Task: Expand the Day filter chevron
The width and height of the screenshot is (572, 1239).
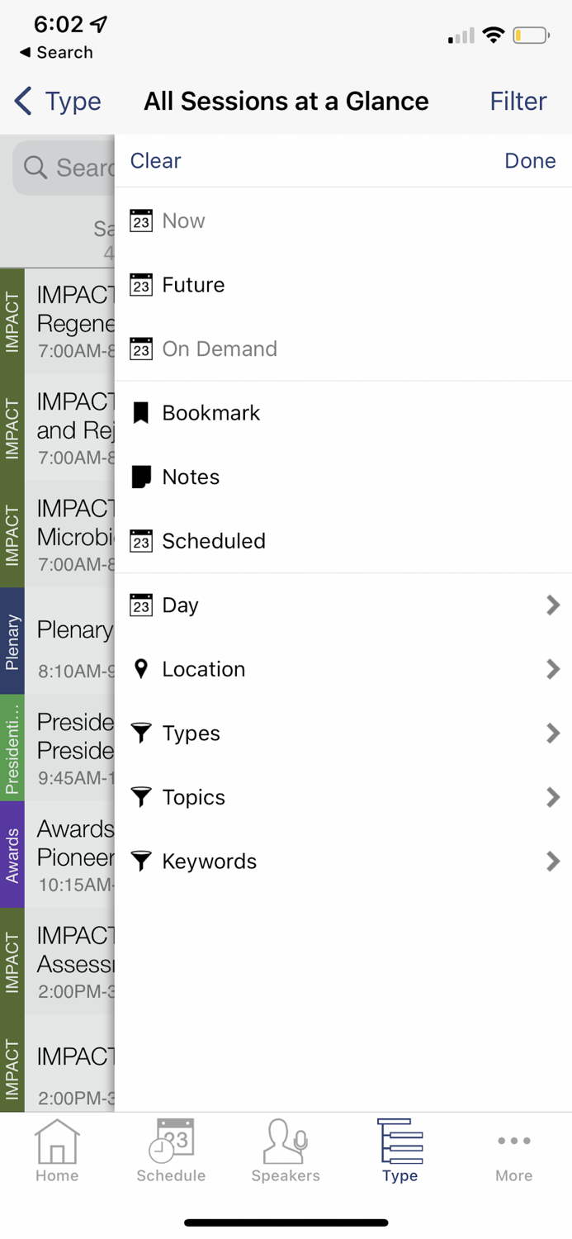Action: pos(553,605)
